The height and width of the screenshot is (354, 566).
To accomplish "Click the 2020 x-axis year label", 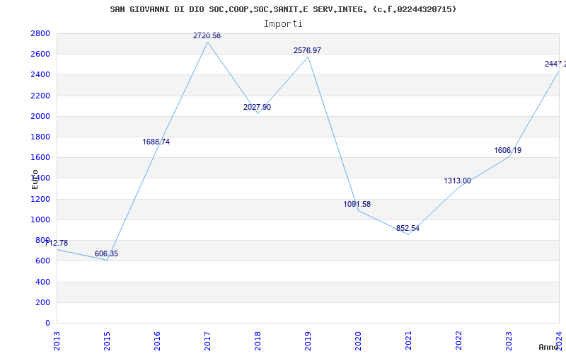I will click(x=358, y=341).
